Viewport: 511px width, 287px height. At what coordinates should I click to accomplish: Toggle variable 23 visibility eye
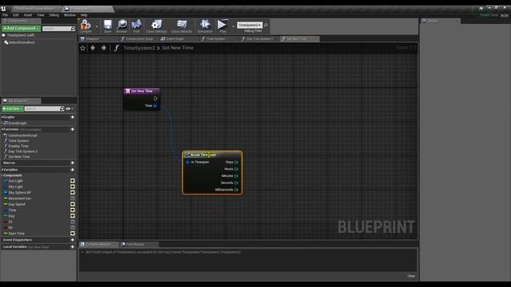pos(73,222)
